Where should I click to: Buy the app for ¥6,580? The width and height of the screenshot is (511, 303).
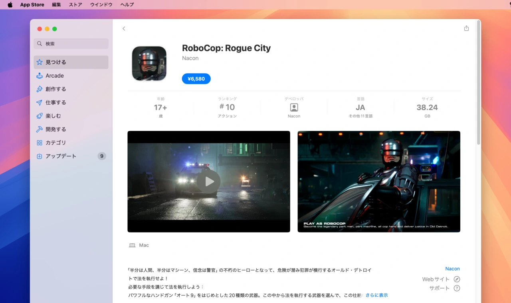point(196,79)
